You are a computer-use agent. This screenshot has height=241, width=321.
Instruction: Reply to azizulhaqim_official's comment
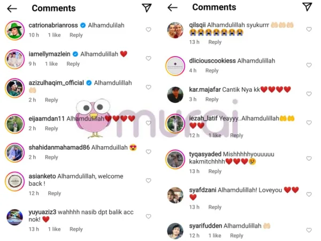tap(51, 100)
